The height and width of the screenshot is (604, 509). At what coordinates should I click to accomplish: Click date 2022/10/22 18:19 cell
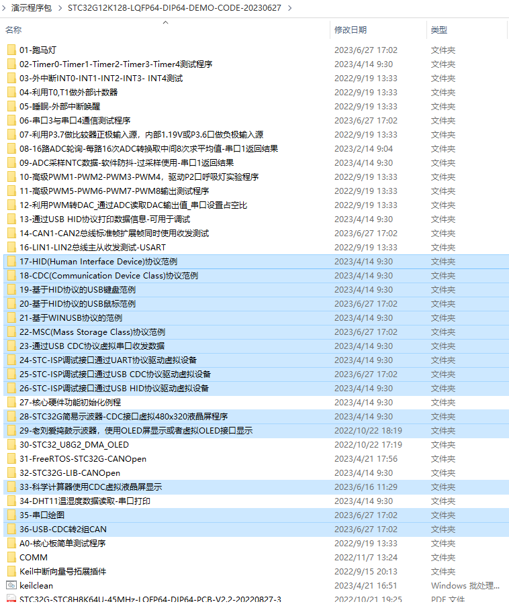(x=368, y=431)
